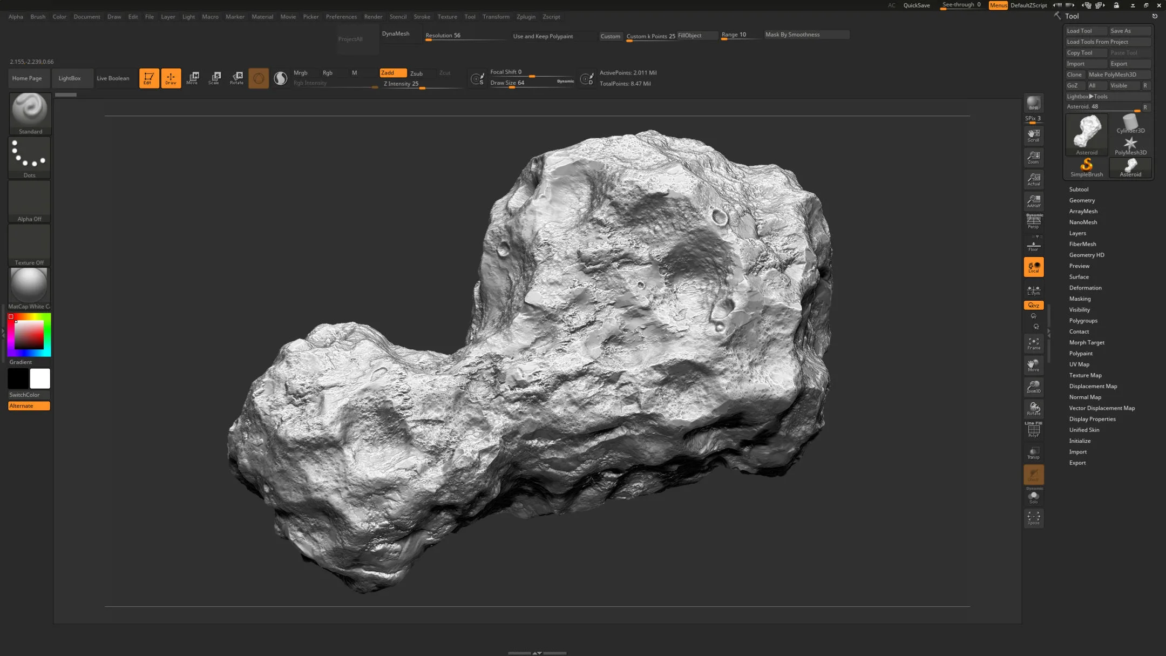The width and height of the screenshot is (1166, 656).
Task: Toggle the Floor grid
Action: 1033,245
